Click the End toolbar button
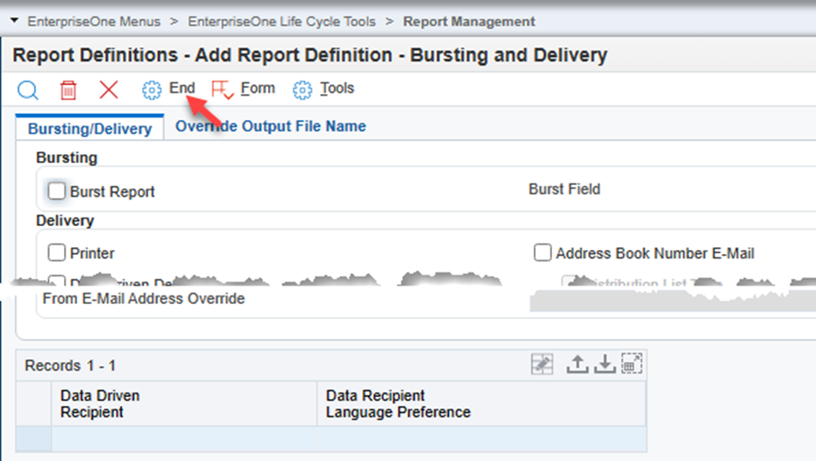Viewport: 816px width, 461px height. (182, 88)
